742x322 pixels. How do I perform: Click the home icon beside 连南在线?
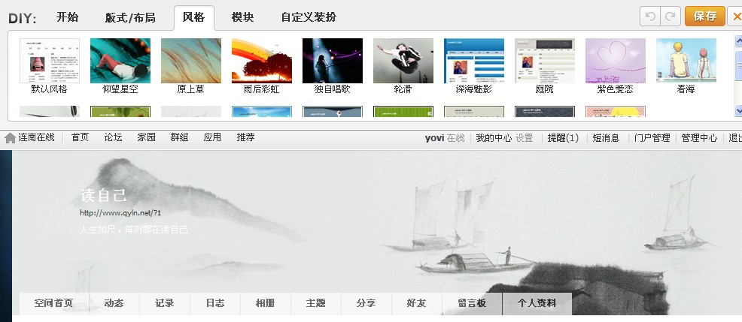tap(10, 138)
